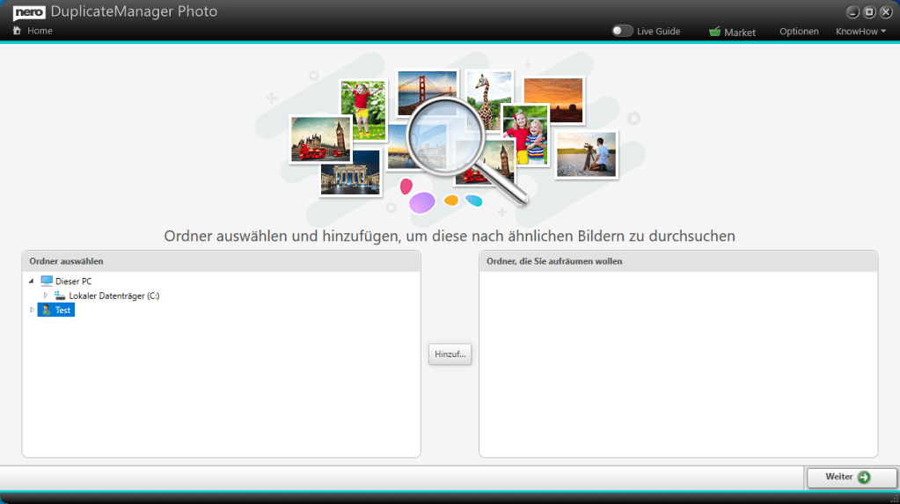Open the Optionen menu
The image size is (900, 504).
click(x=798, y=32)
